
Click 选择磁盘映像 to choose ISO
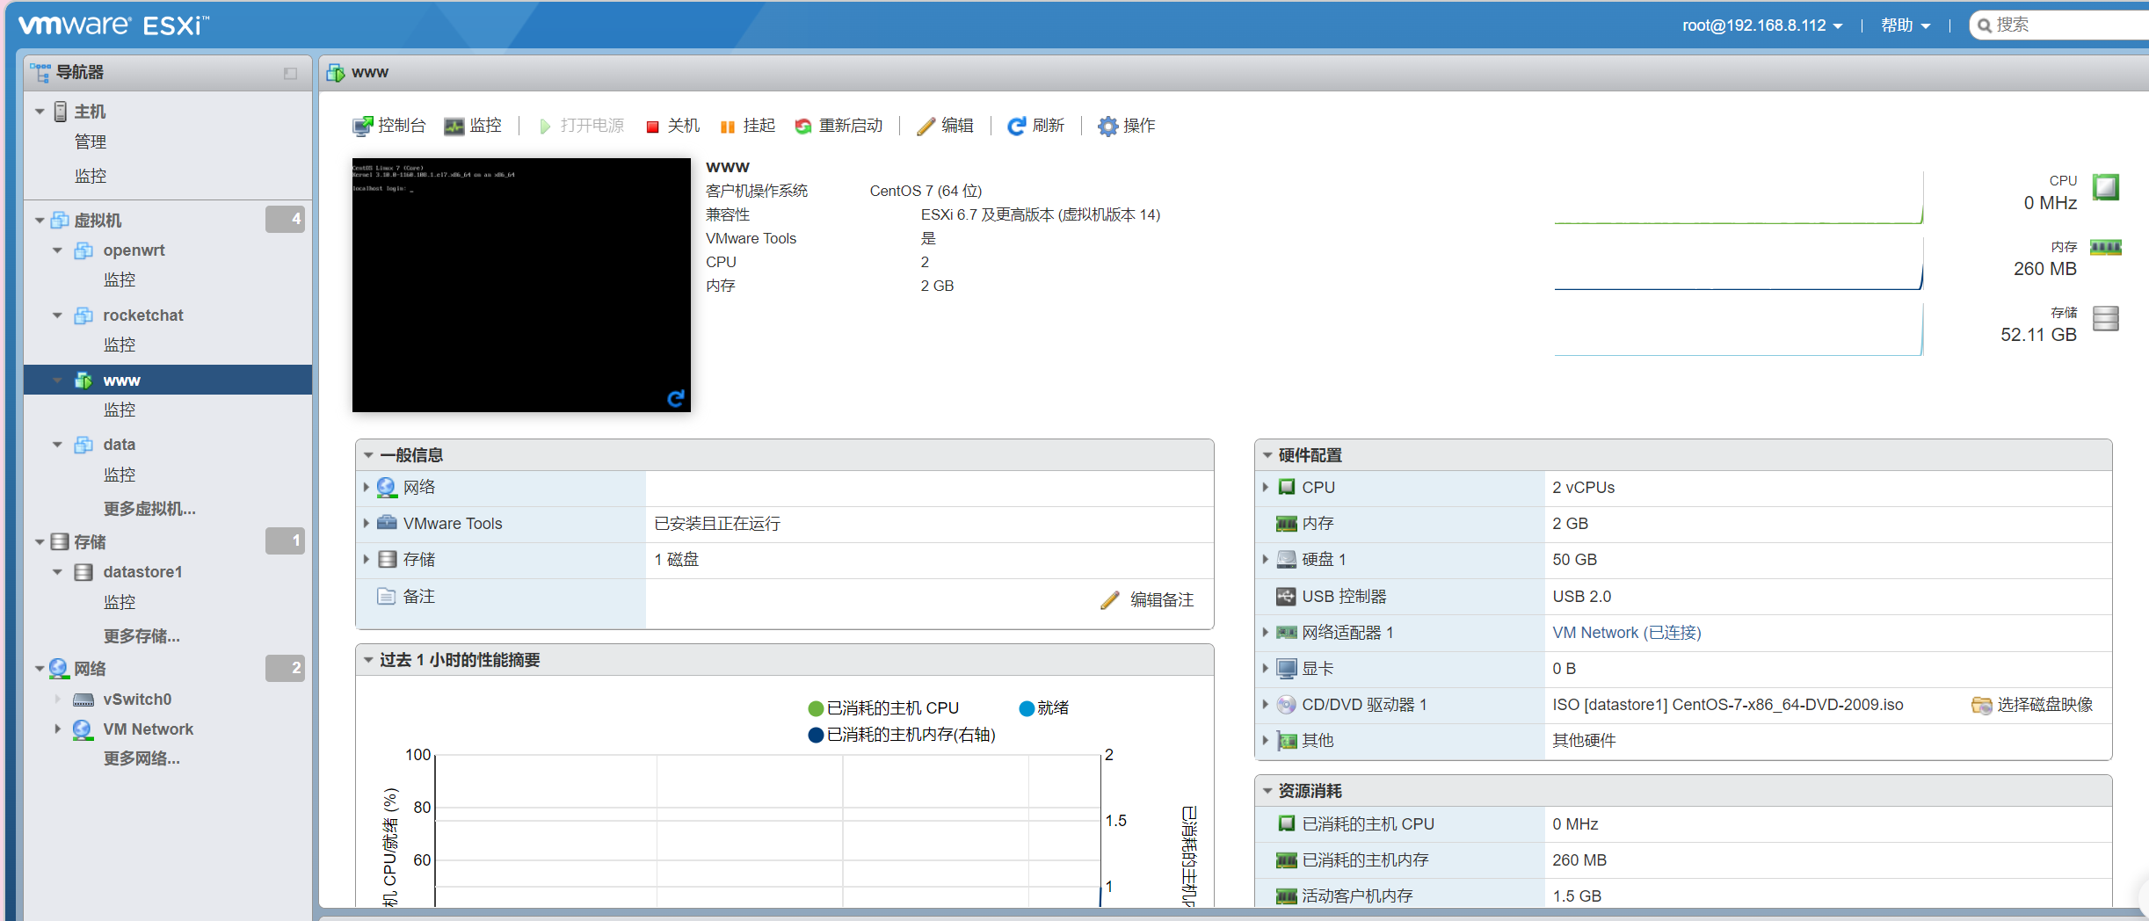[2032, 705]
